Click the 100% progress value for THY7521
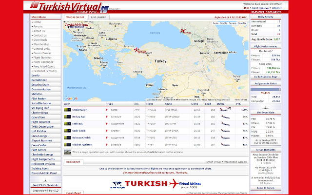This screenshot has height=195, width=312. coord(244,110)
